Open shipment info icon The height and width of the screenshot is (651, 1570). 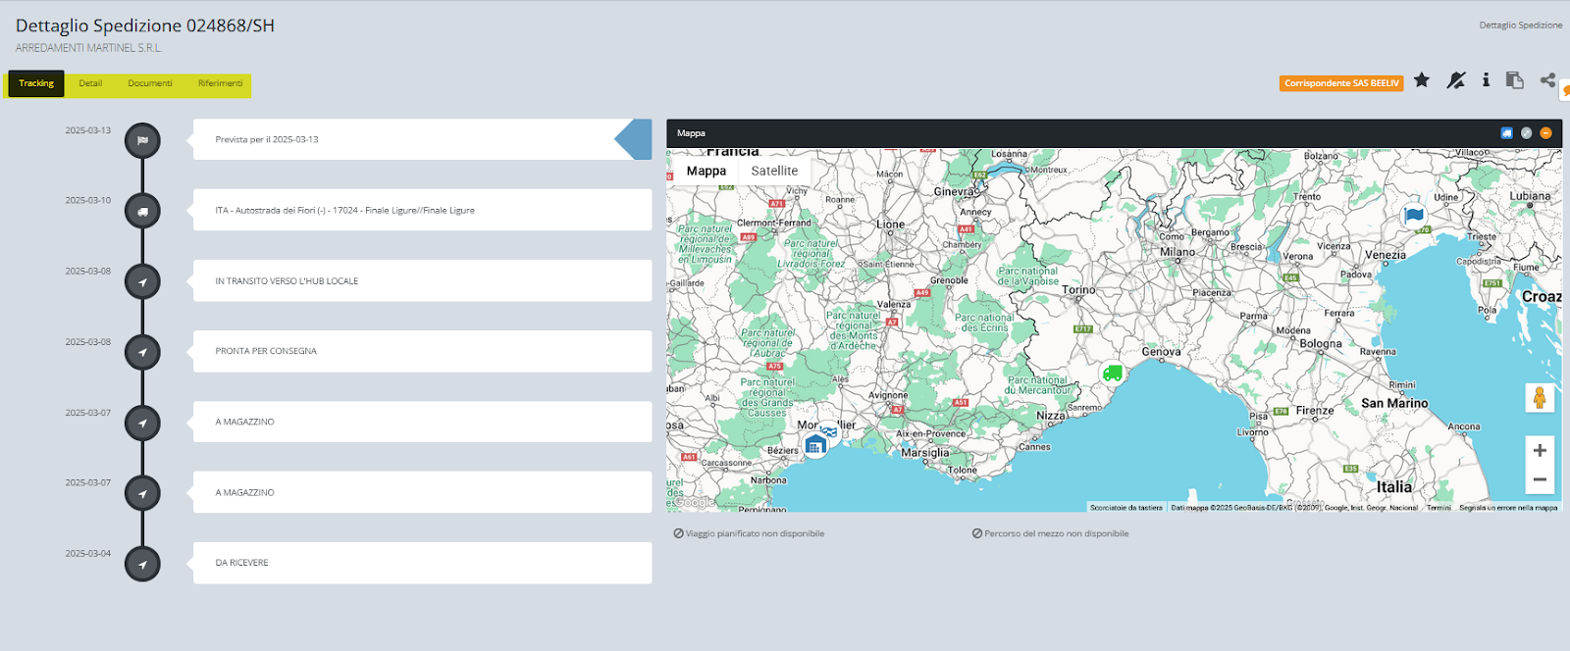1486,80
